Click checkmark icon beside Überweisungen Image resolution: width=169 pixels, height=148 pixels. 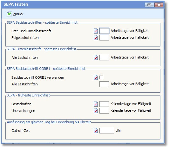point(96,111)
